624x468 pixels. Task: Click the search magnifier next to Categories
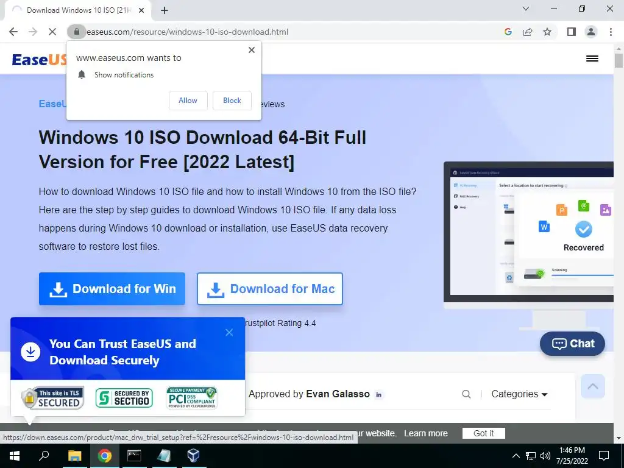point(466,394)
